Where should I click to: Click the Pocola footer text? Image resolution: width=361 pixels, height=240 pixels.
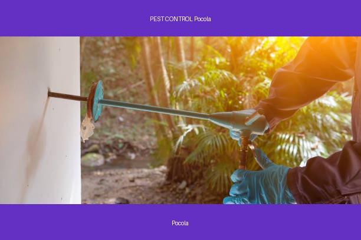click(x=180, y=223)
